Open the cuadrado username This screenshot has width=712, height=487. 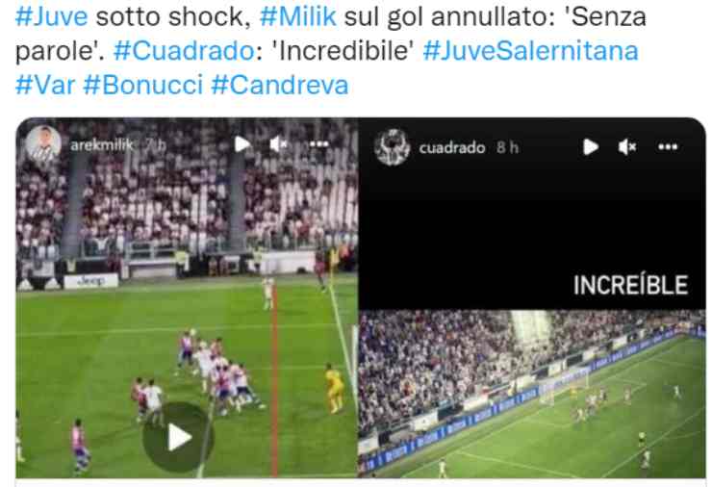(452, 147)
